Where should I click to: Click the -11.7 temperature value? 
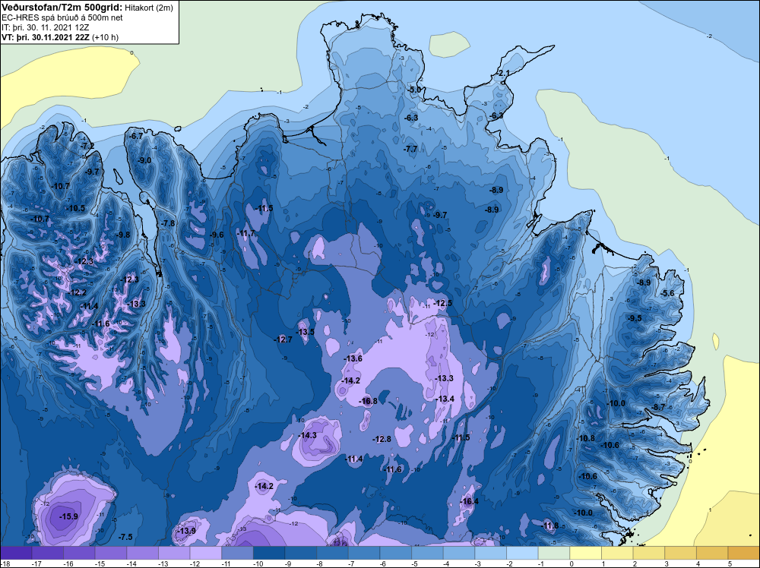(246, 233)
